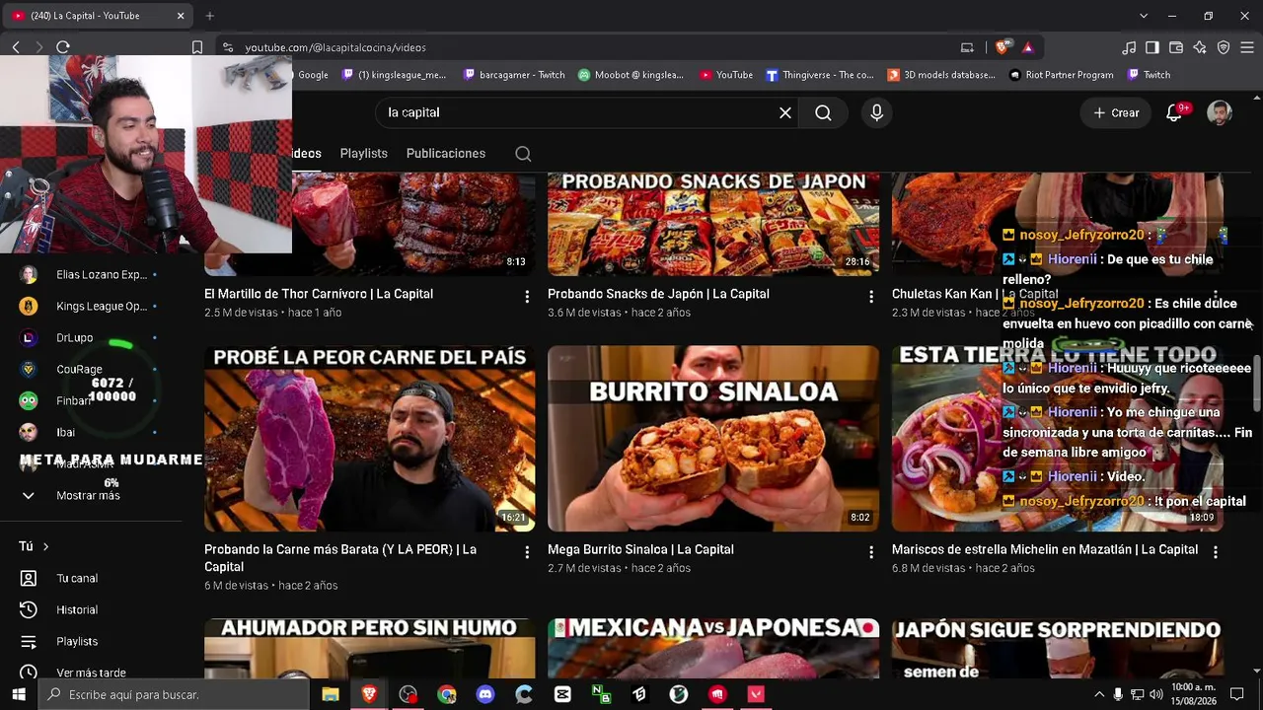Open Brave VPN shield icon
The width and height of the screenshot is (1263, 710).
pos(1224,47)
